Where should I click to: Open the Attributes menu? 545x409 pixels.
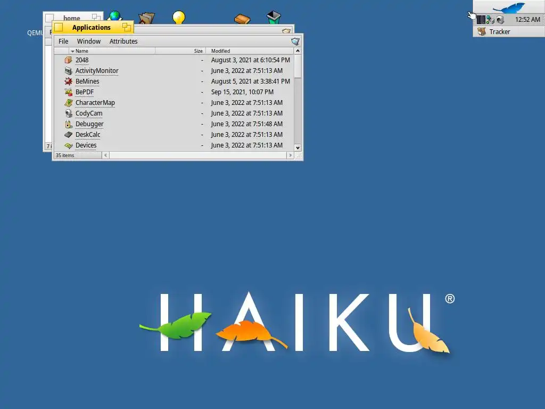[123, 42]
